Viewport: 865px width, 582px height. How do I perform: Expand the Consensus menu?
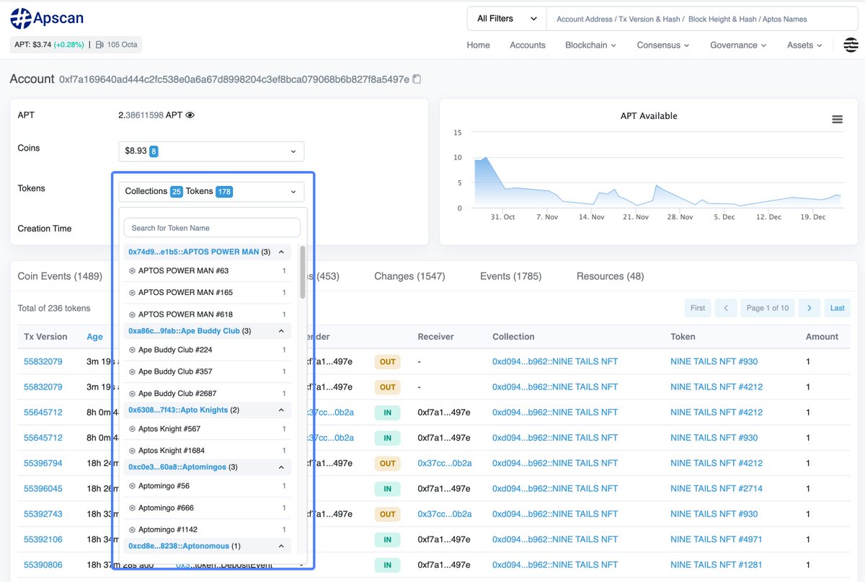pyautogui.click(x=662, y=45)
